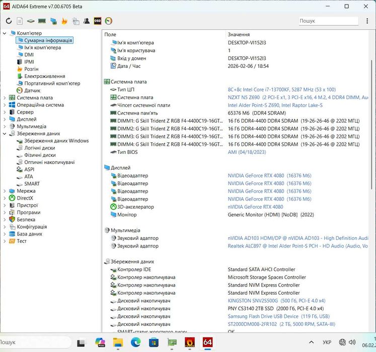Click the user silhouette toolbar icon
Image resolution: width=376 pixels, height=352 pixels.
pos(87,21)
